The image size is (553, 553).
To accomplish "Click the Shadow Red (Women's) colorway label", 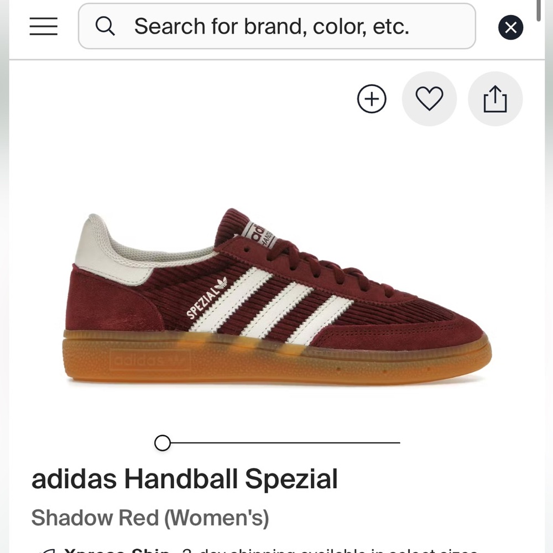I will 150,518.
